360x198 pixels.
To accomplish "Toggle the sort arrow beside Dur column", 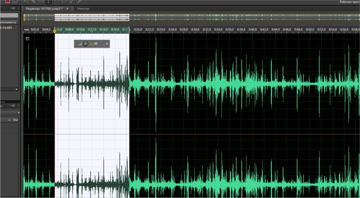I will tap(9, 120).
